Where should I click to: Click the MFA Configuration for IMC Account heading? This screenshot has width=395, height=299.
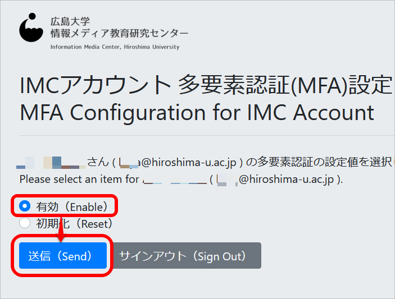click(197, 113)
